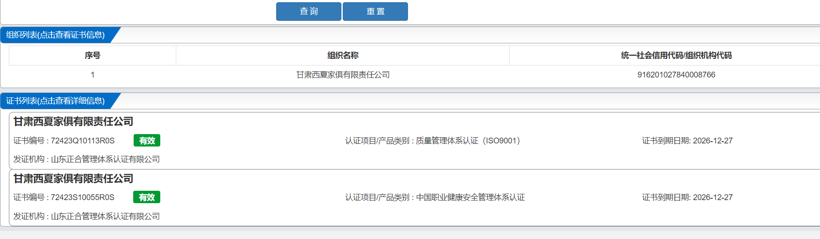
Task: Click 有效 badge of certificate 72423Q10113R0S
Action: coord(147,140)
